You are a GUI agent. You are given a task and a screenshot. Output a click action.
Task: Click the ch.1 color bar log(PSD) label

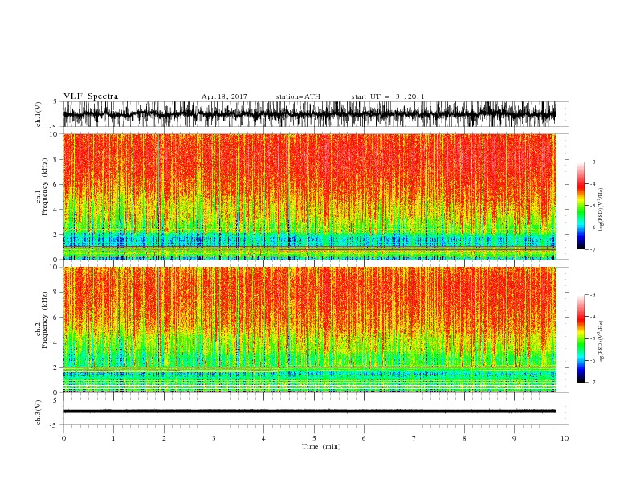pyautogui.click(x=601, y=210)
